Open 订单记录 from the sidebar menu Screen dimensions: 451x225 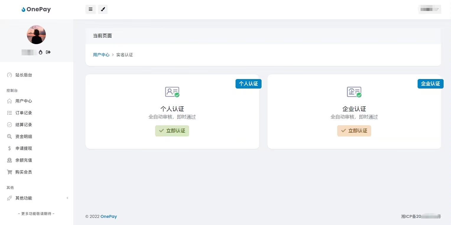[x=24, y=113]
